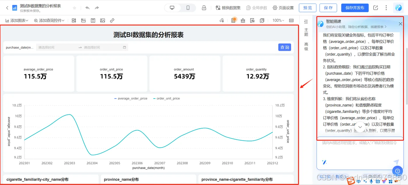Insert a hyperlink using the link icon
The width and height of the screenshot is (408, 185).
(112, 20)
